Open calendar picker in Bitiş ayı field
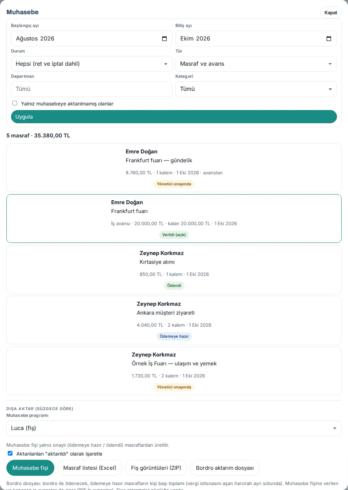 [x=329, y=39]
